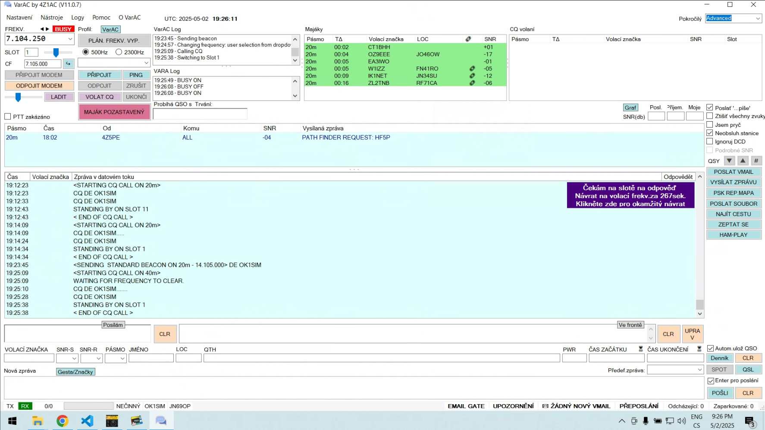Viewport: 765px width, 430px height.
Task: Adjust the tuning slider beside LADIT
Action: tap(18, 97)
